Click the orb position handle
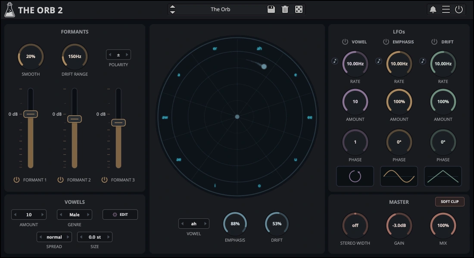This screenshot has width=474, height=258. (x=264, y=66)
